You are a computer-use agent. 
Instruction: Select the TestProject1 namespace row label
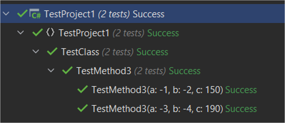click(84, 33)
